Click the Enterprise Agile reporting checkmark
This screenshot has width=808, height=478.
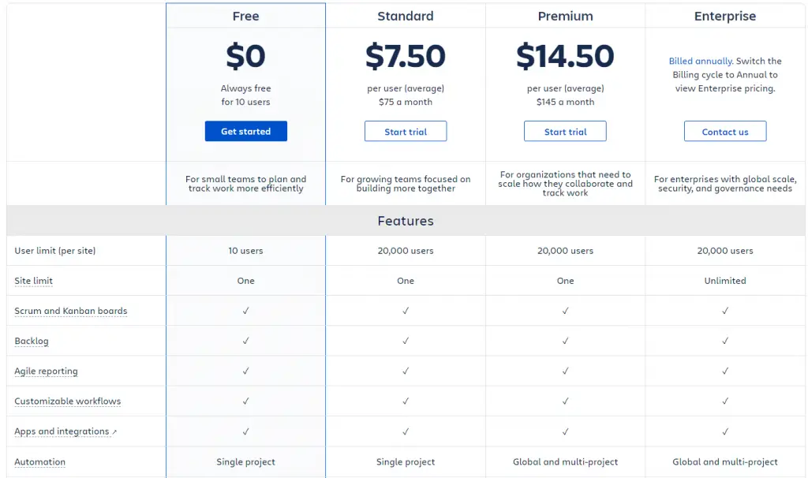725,371
